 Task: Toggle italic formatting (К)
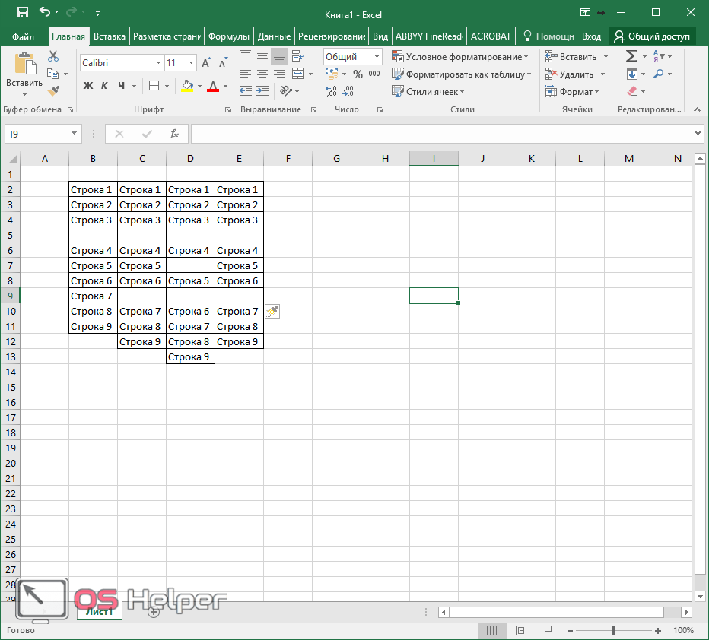pyautogui.click(x=104, y=86)
